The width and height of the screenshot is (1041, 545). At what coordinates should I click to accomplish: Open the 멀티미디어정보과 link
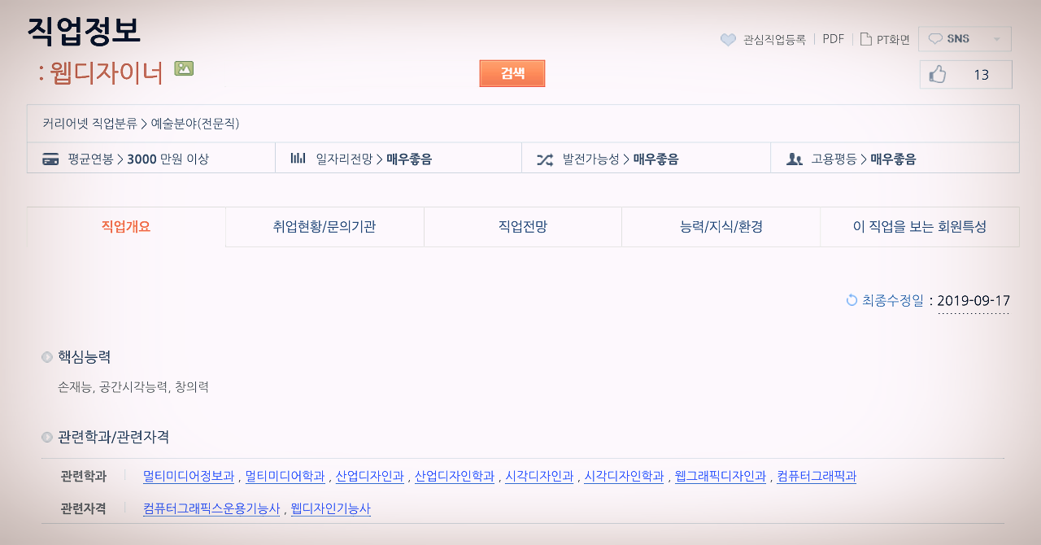(x=189, y=476)
